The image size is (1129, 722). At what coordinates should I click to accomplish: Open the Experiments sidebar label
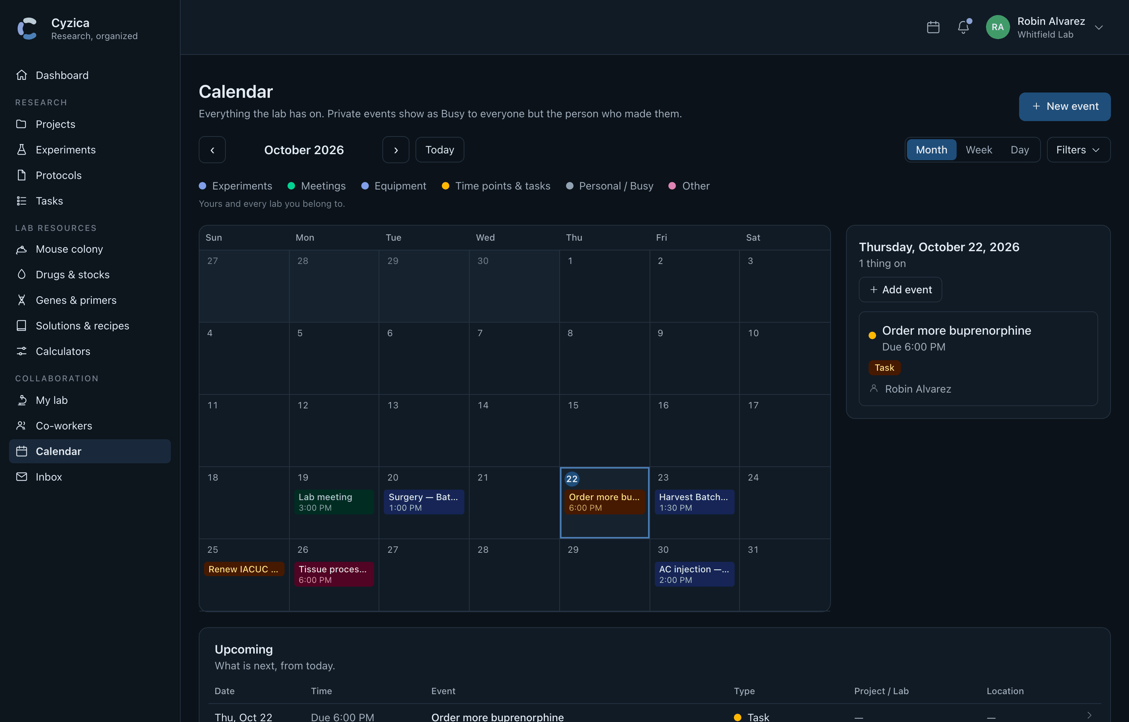pyautogui.click(x=65, y=150)
